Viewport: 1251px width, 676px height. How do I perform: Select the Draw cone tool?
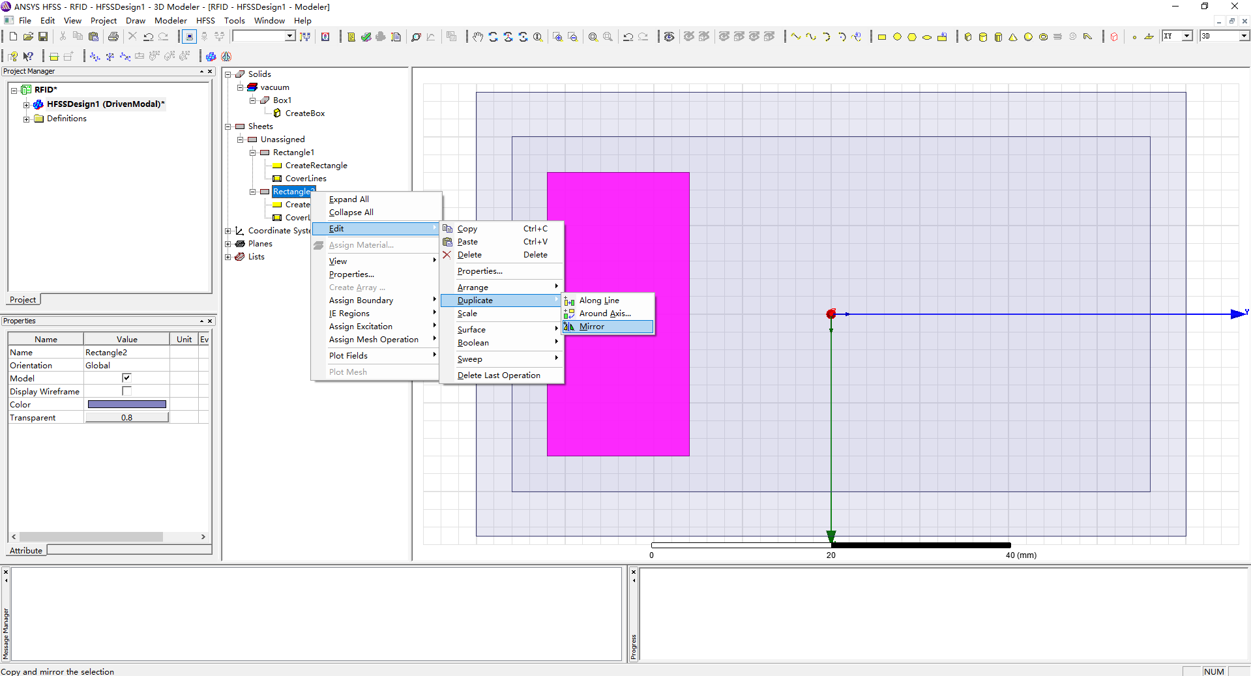click(1013, 37)
